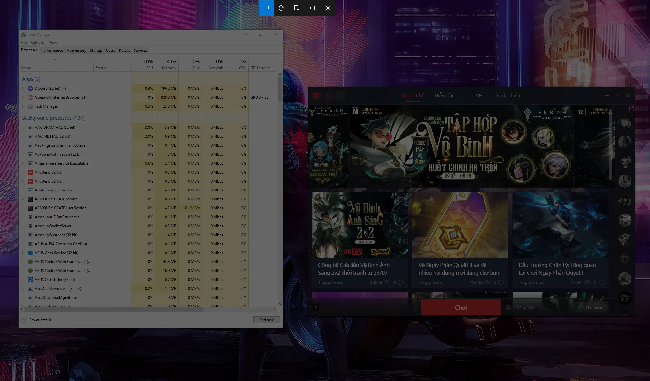Sort processes by the CPU column header
The image size is (650, 381).
point(143,65)
